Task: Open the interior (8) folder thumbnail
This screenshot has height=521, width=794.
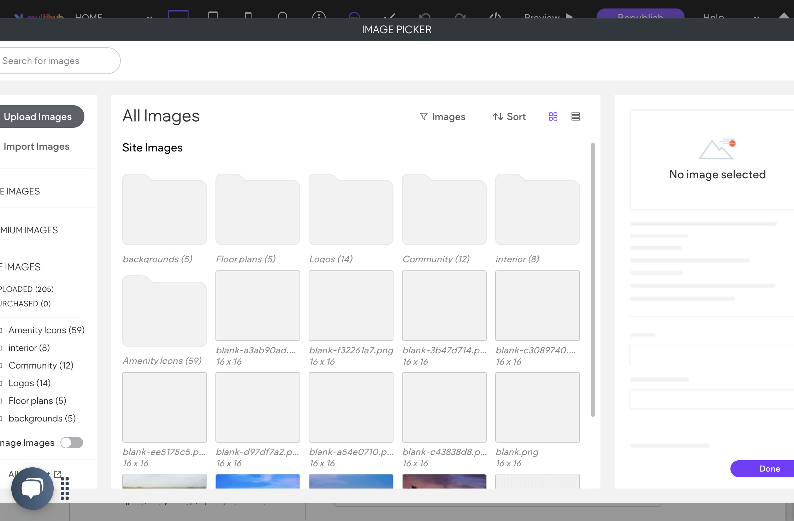Action: click(x=538, y=209)
